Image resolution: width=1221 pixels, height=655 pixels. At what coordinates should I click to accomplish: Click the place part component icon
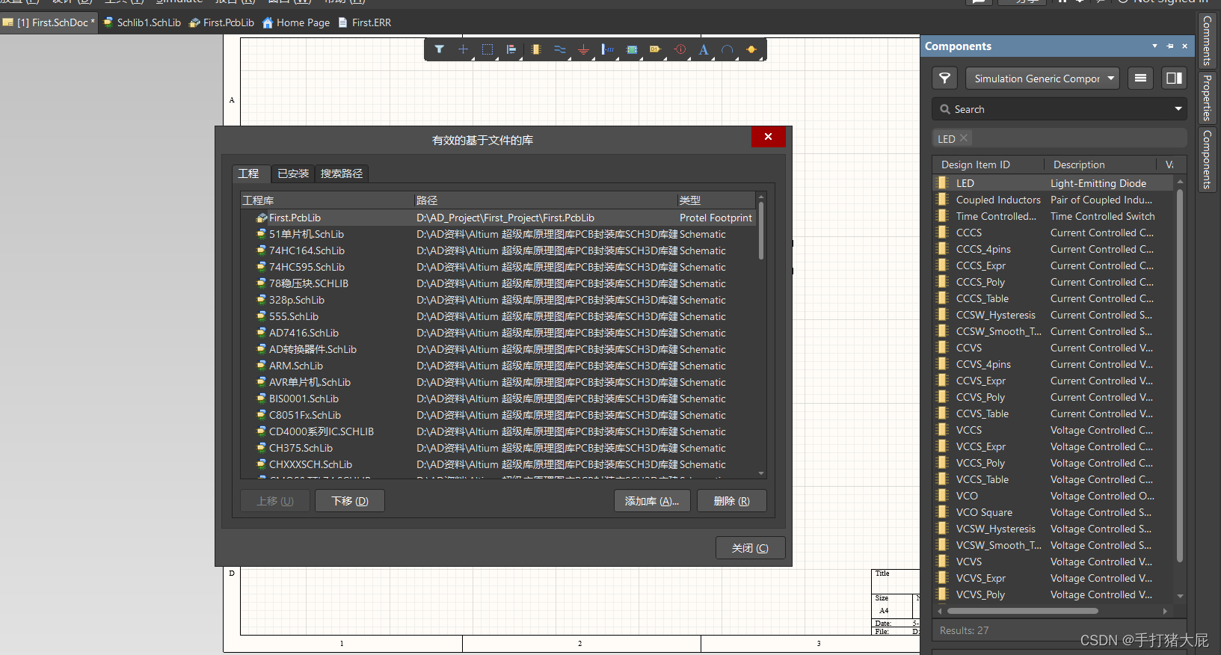point(535,49)
